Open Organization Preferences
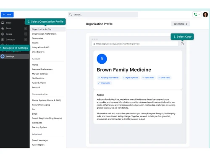 [x=44, y=34]
